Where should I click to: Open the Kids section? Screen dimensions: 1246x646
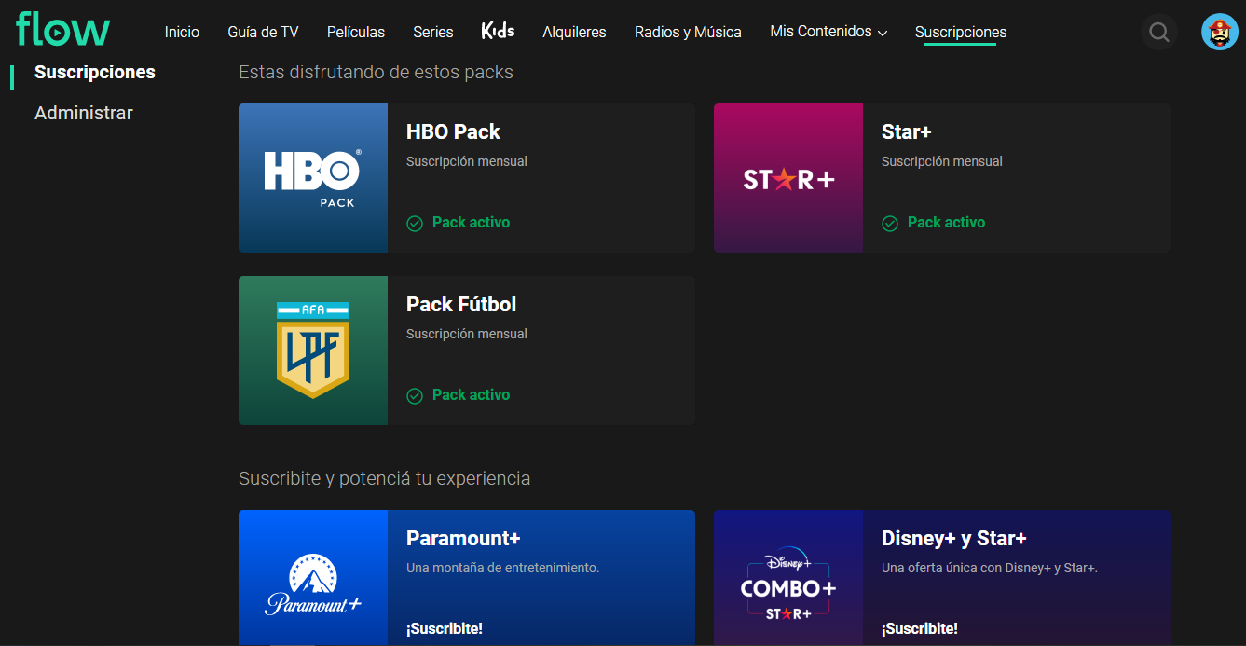(498, 31)
